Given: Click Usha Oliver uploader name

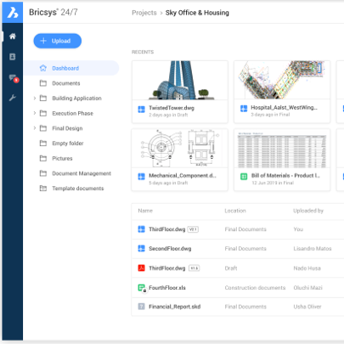Looking at the screenshot, I should 307,307.
